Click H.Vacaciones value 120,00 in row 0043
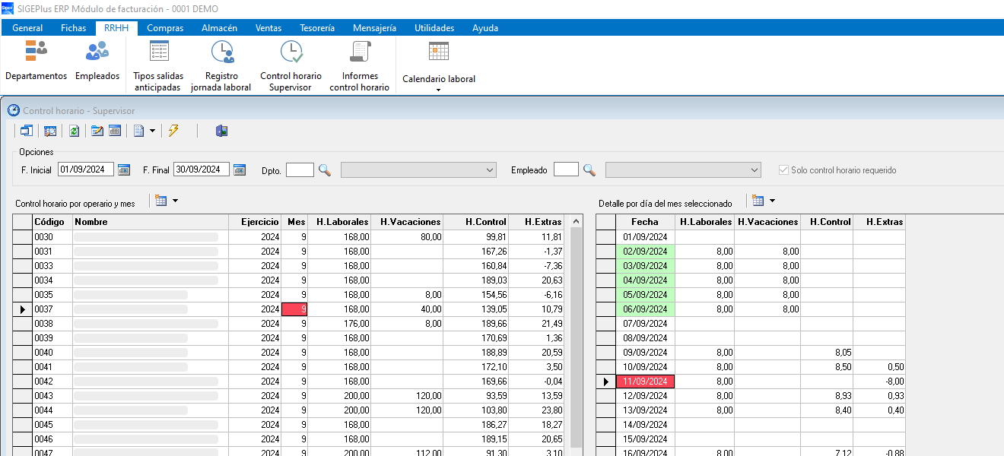This screenshot has width=1004, height=456. click(407, 396)
